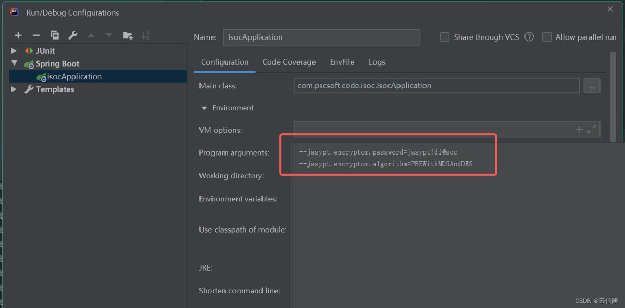Click the Move Up arrow icon
Image resolution: width=625 pixels, height=308 pixels.
[x=91, y=35]
